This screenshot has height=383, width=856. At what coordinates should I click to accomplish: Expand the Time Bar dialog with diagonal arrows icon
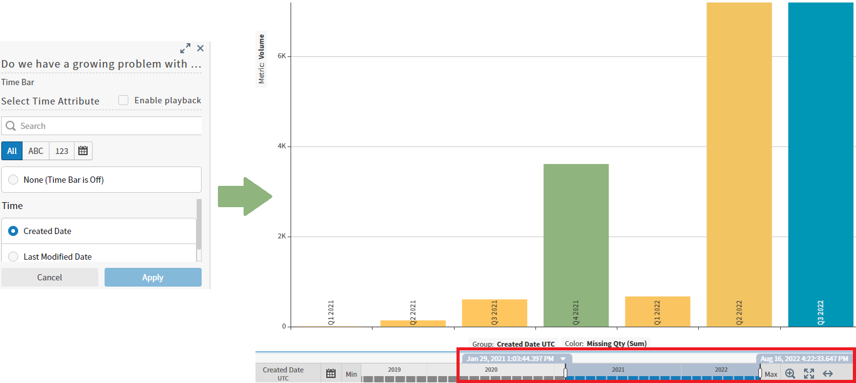point(185,48)
